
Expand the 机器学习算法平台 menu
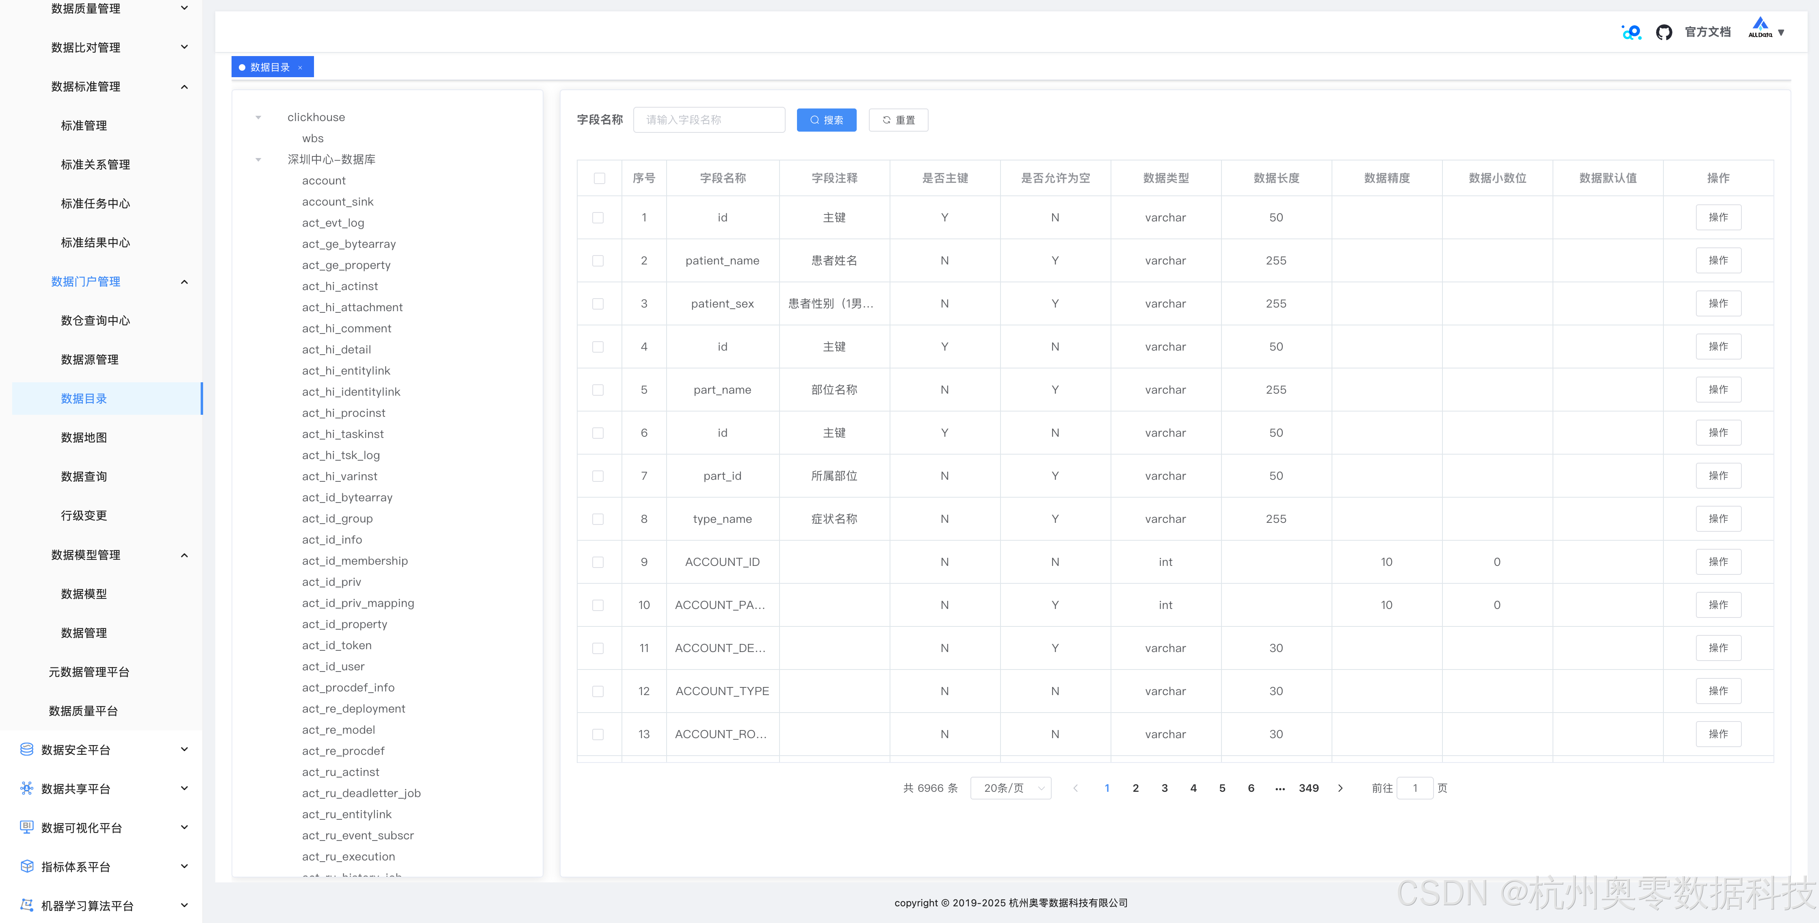tap(184, 905)
